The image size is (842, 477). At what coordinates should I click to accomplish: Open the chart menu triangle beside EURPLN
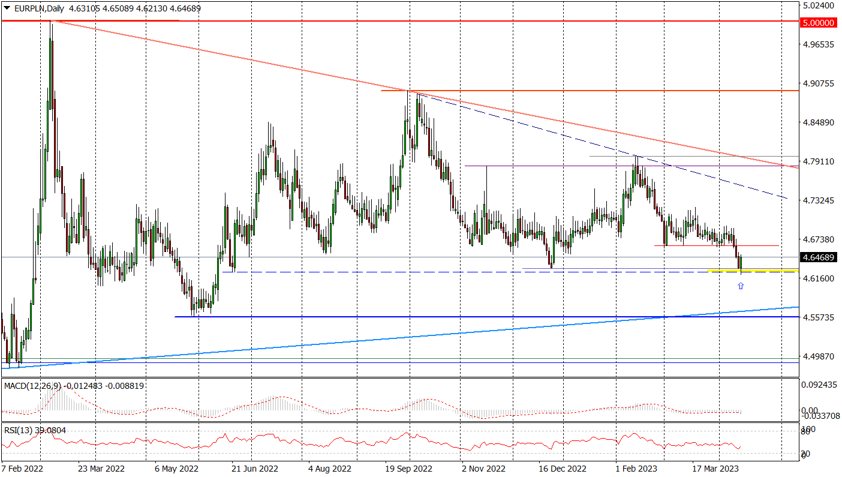pyautogui.click(x=7, y=8)
